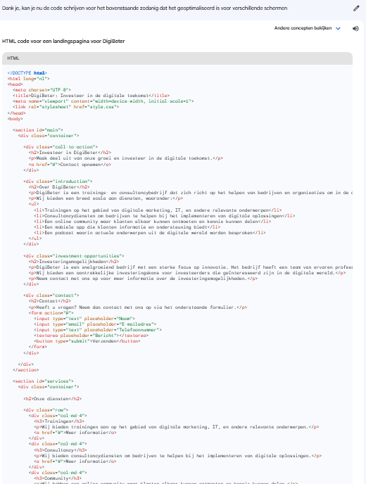Click the textarea placeholder 'Bericht' line
This screenshot has height=484, width=366.
[x=91, y=336]
